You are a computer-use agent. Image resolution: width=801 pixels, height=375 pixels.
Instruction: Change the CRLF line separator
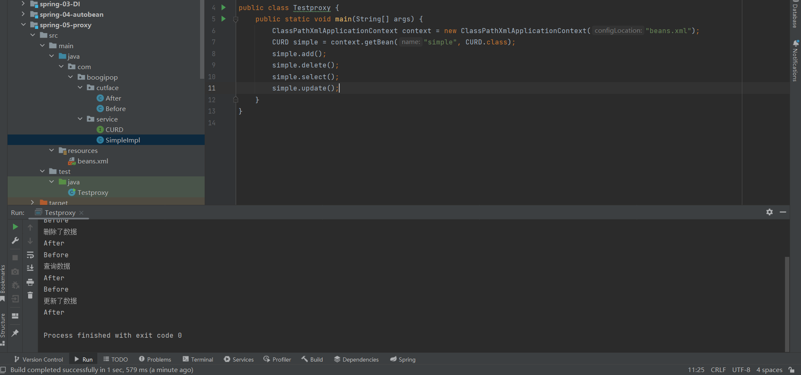(718, 370)
